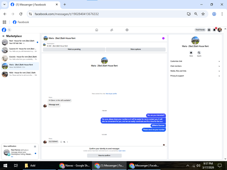Close the New notification popup
Image resolution: width=227 pixels, height=170 pixels.
tap(35, 146)
